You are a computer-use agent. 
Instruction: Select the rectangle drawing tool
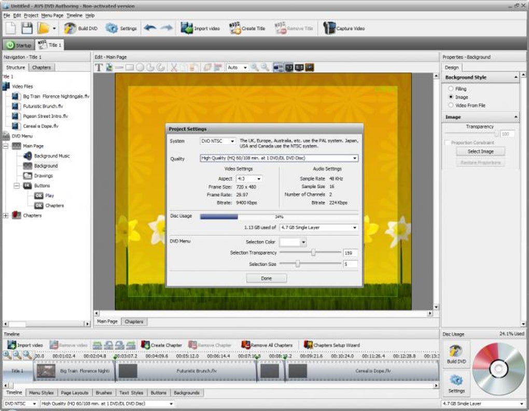(130, 67)
